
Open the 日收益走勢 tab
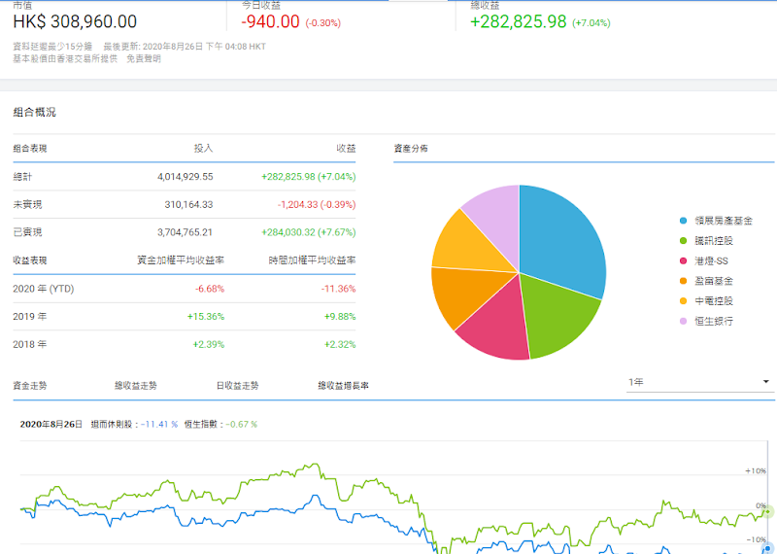[x=237, y=385]
